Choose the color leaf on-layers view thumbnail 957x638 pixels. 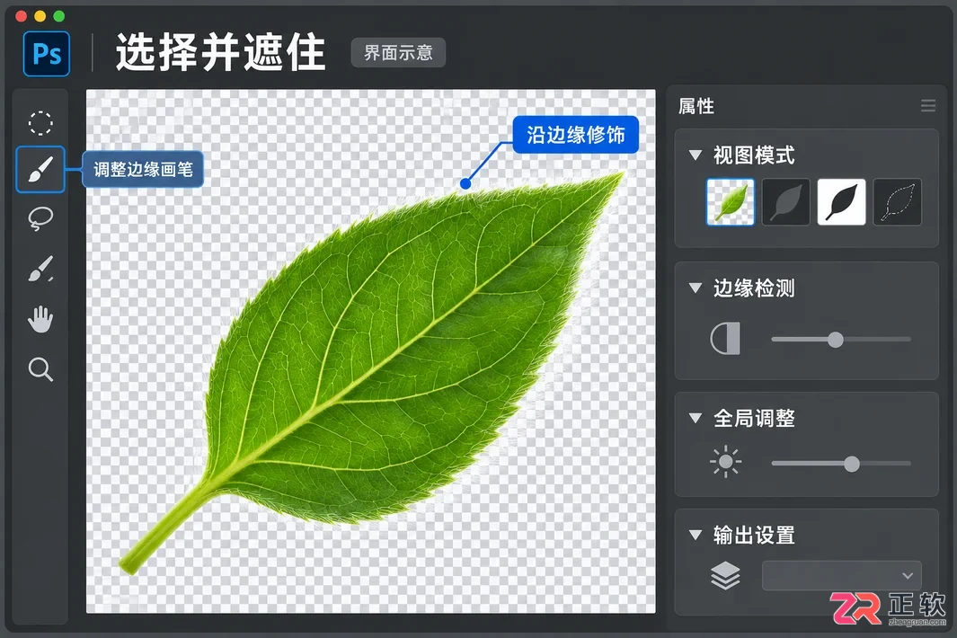point(730,202)
